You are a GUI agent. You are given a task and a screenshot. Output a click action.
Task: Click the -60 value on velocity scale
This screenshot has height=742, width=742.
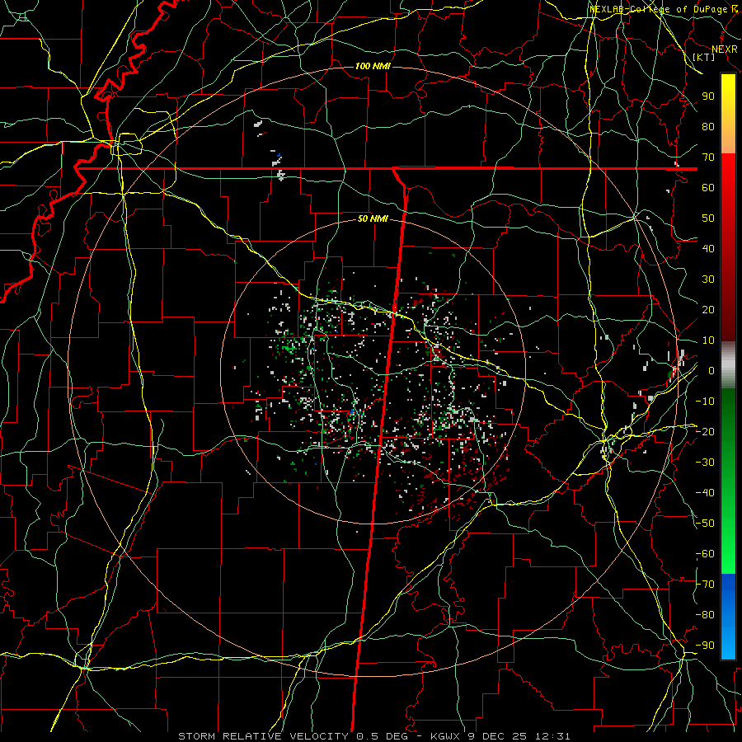[x=705, y=554]
